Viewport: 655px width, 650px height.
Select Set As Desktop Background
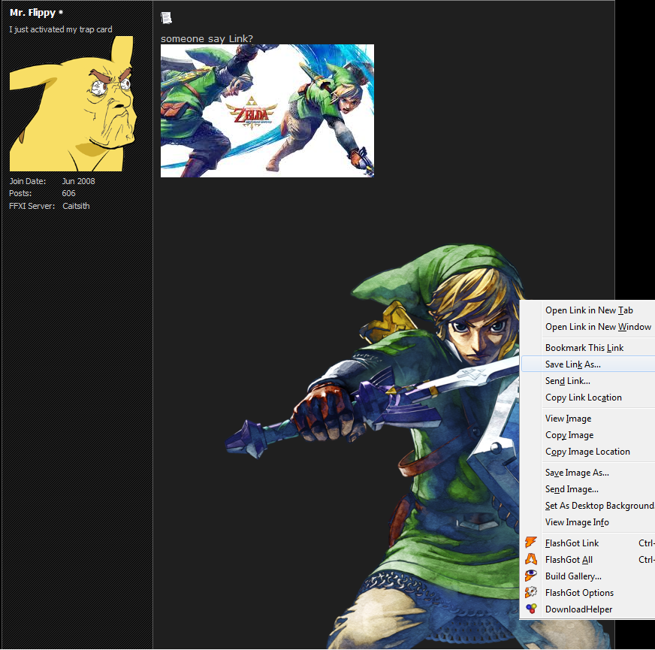(x=588, y=506)
